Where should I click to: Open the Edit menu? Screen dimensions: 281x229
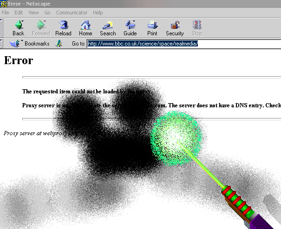[x=19, y=13]
